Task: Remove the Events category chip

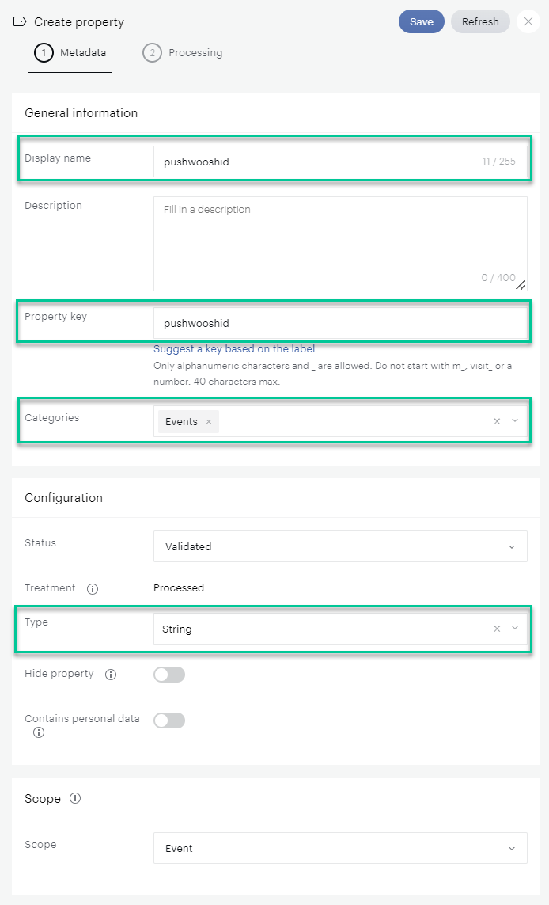Action: pos(207,421)
